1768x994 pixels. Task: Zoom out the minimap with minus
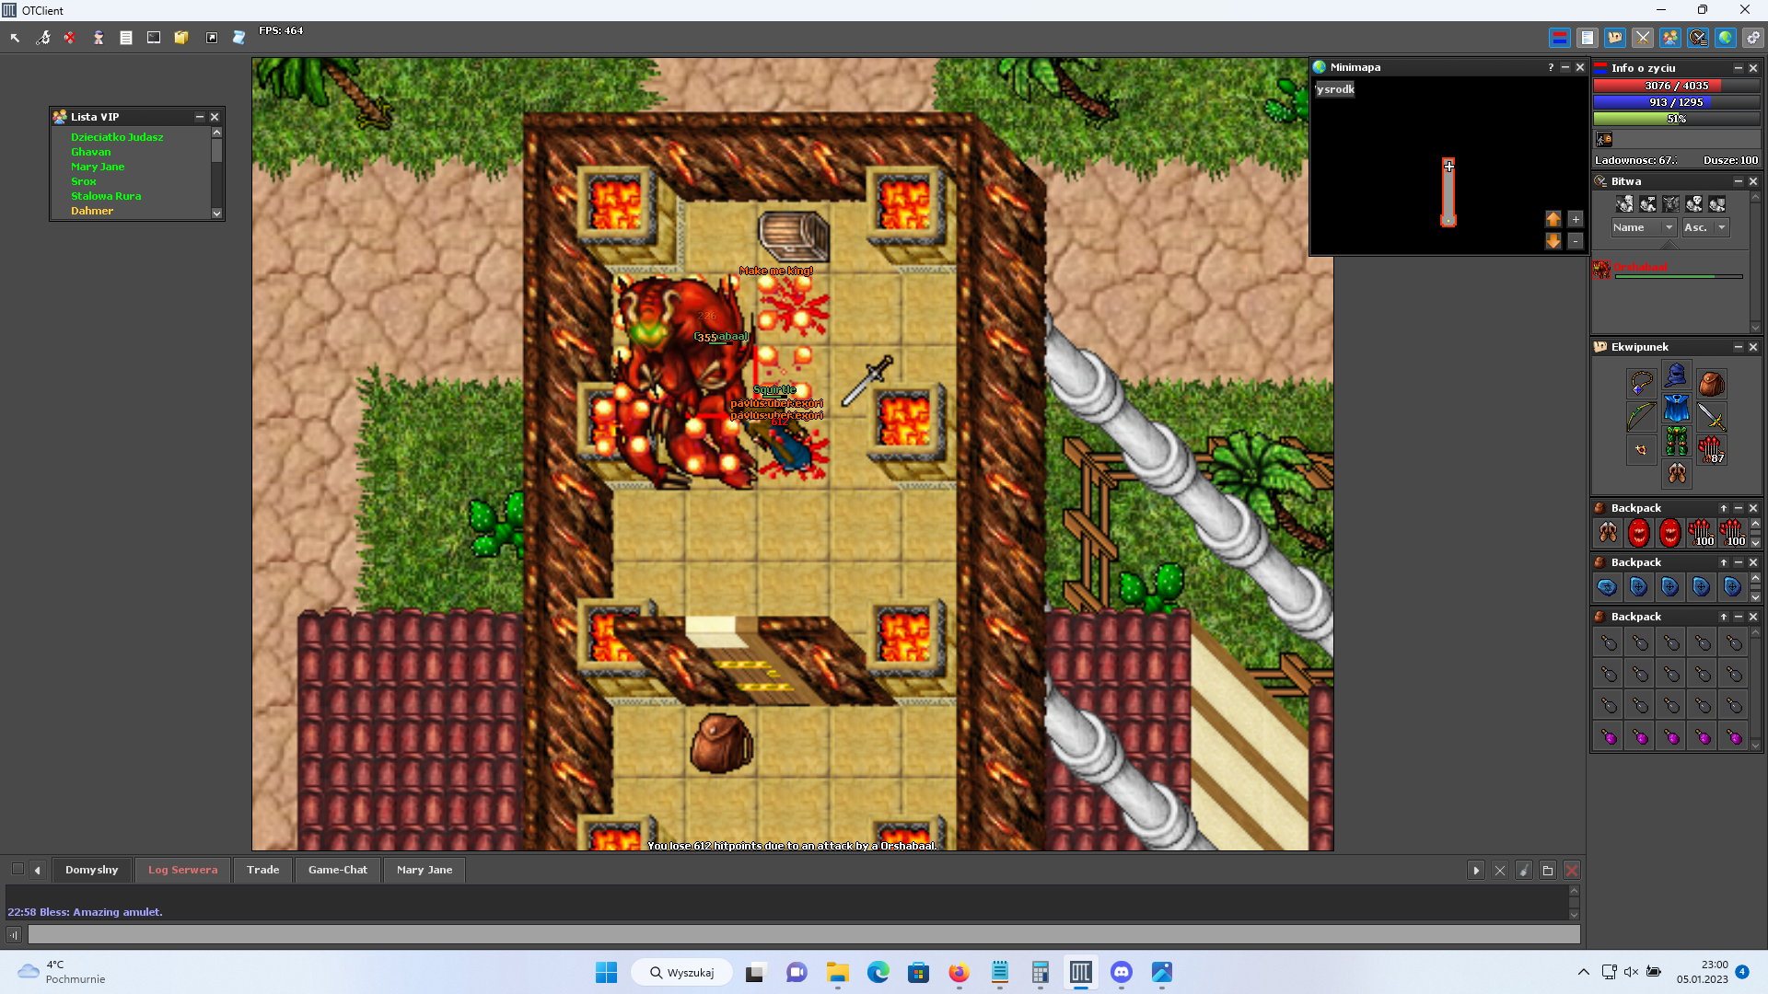pyautogui.click(x=1576, y=241)
